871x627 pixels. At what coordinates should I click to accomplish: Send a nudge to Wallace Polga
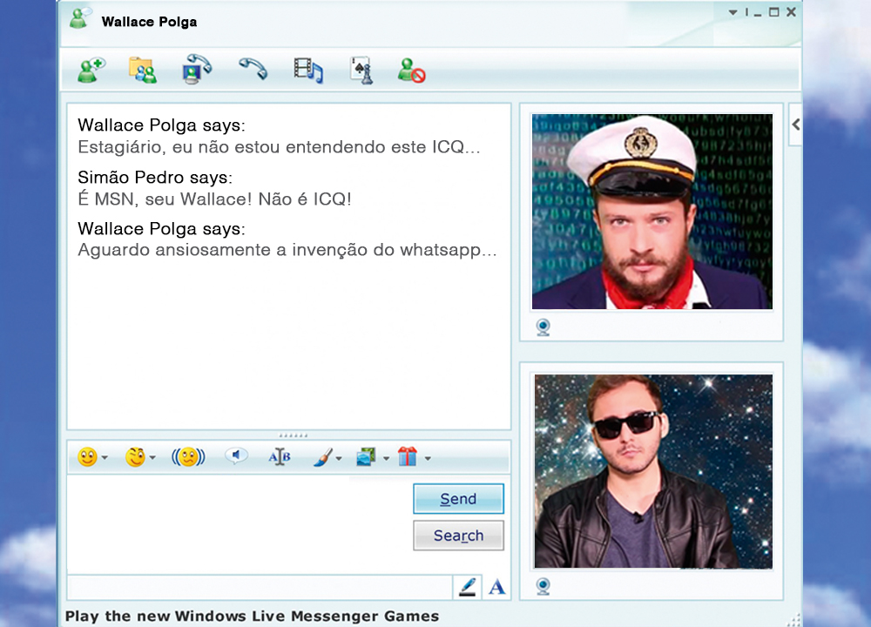click(190, 456)
